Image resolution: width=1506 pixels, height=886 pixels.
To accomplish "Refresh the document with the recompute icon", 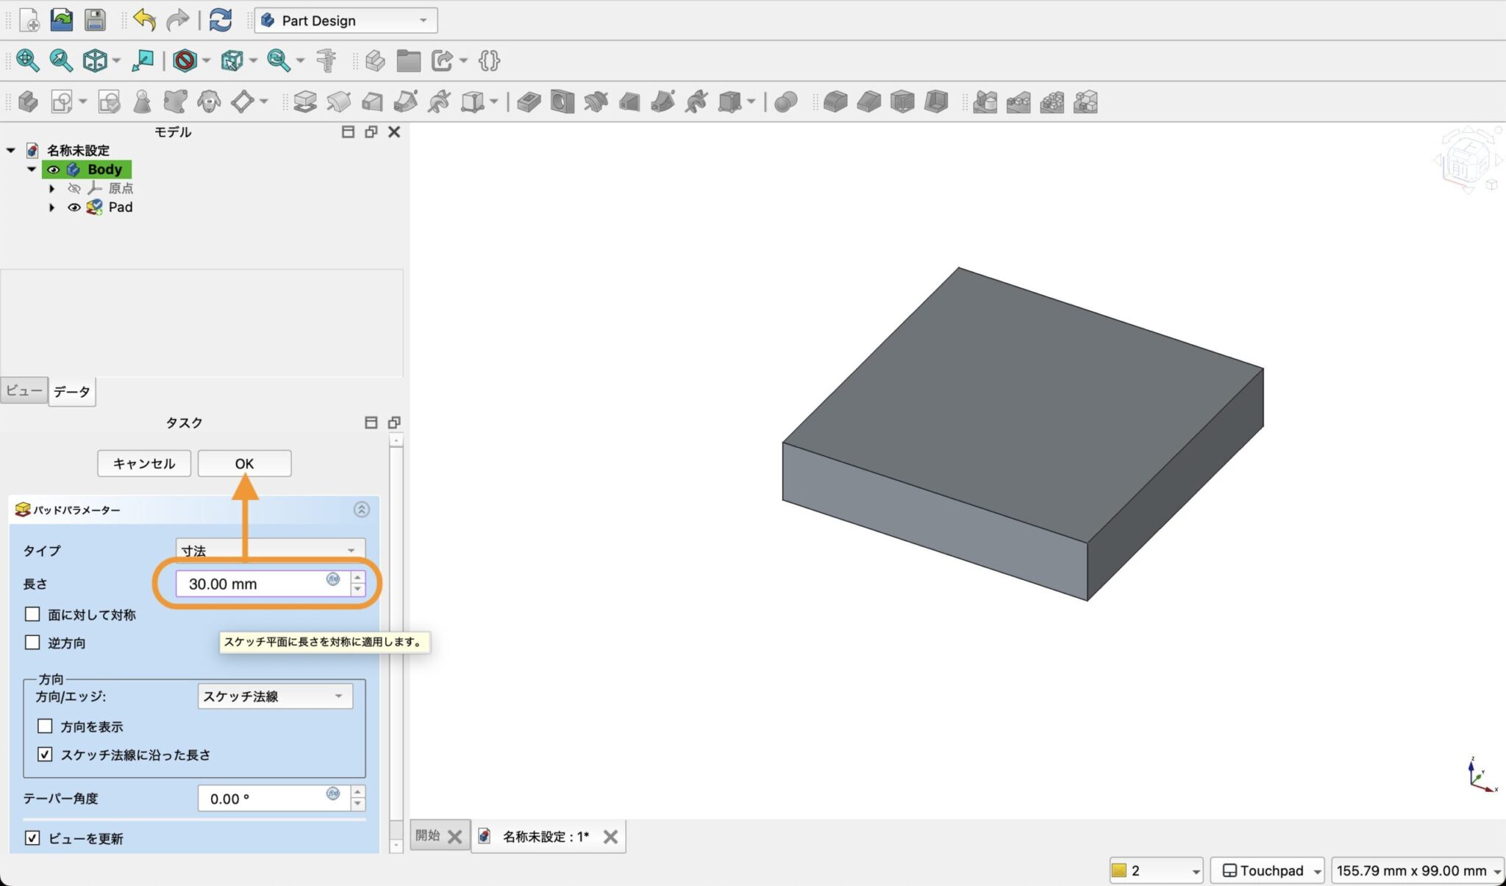I will coord(220,20).
